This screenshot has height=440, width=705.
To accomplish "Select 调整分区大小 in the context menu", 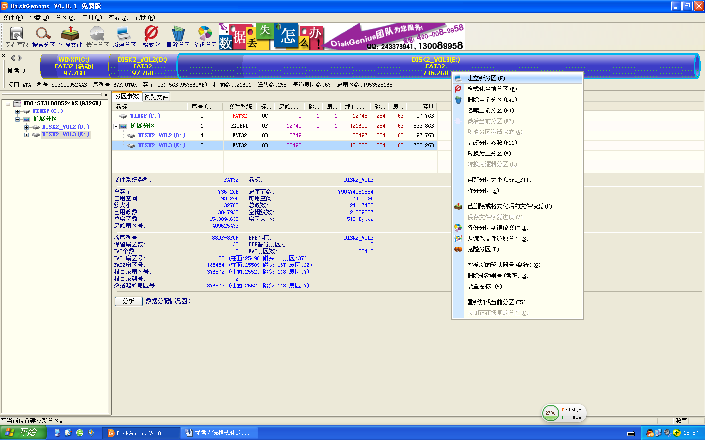I will tap(499, 180).
